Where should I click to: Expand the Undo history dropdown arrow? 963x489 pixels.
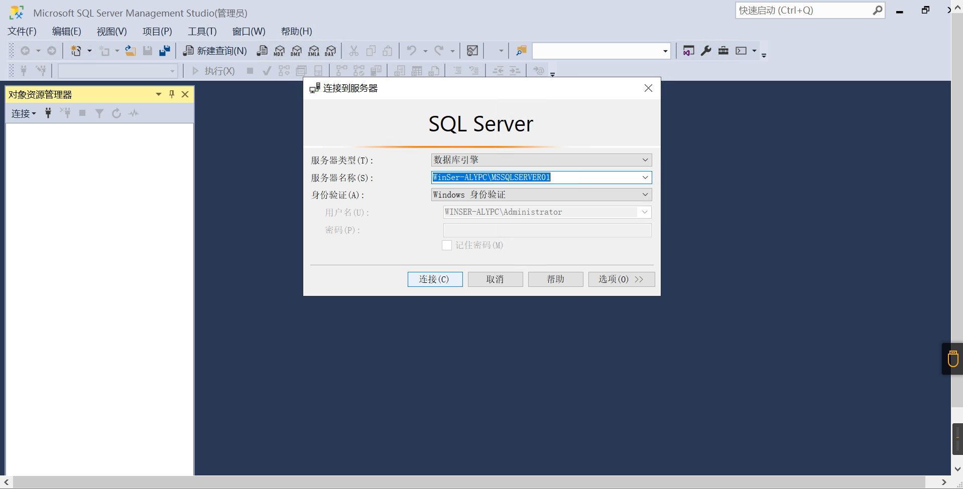point(425,51)
